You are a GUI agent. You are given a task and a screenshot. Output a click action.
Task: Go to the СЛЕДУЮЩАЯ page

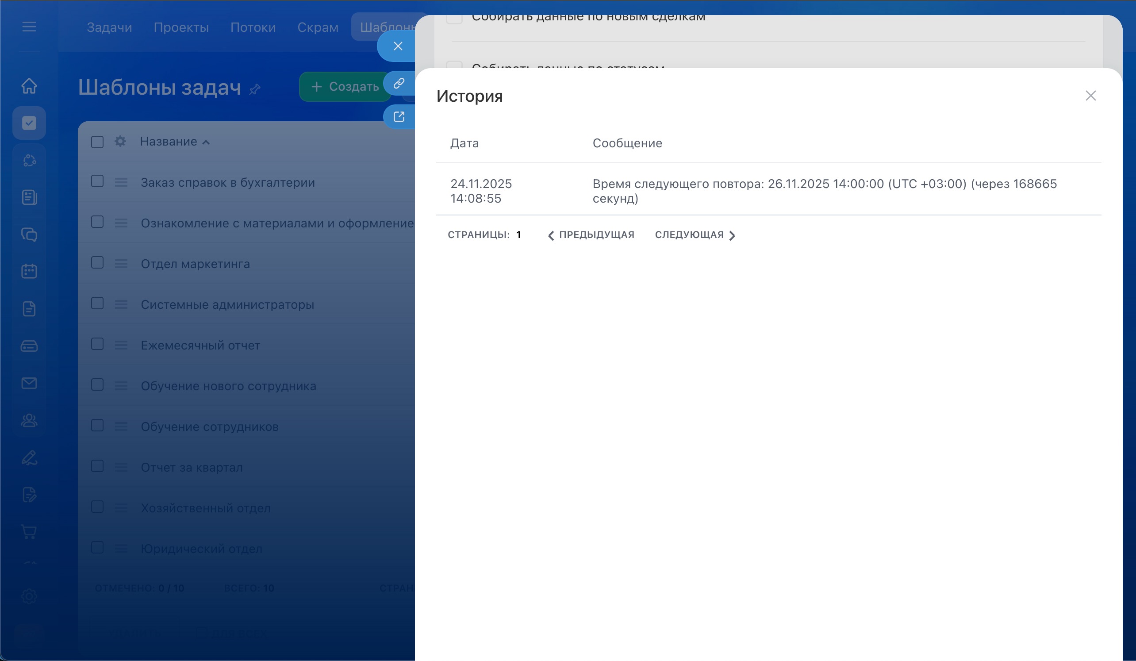tap(695, 235)
